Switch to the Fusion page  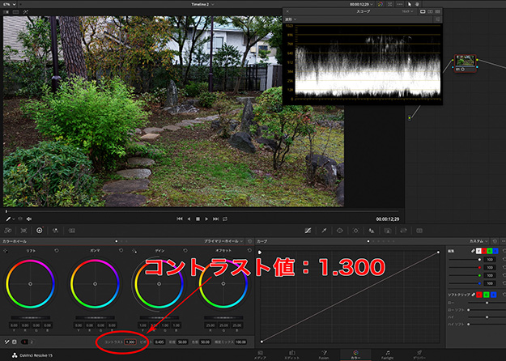point(324,354)
